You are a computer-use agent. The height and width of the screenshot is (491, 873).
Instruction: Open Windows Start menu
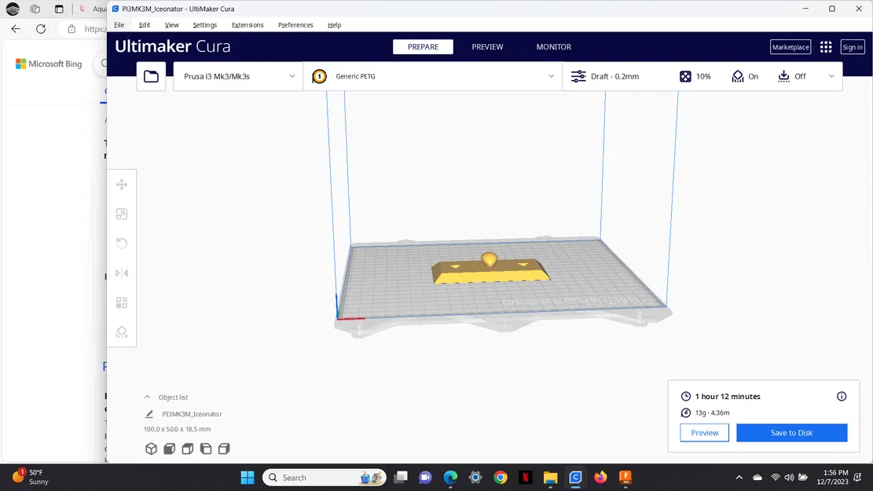[x=248, y=478]
